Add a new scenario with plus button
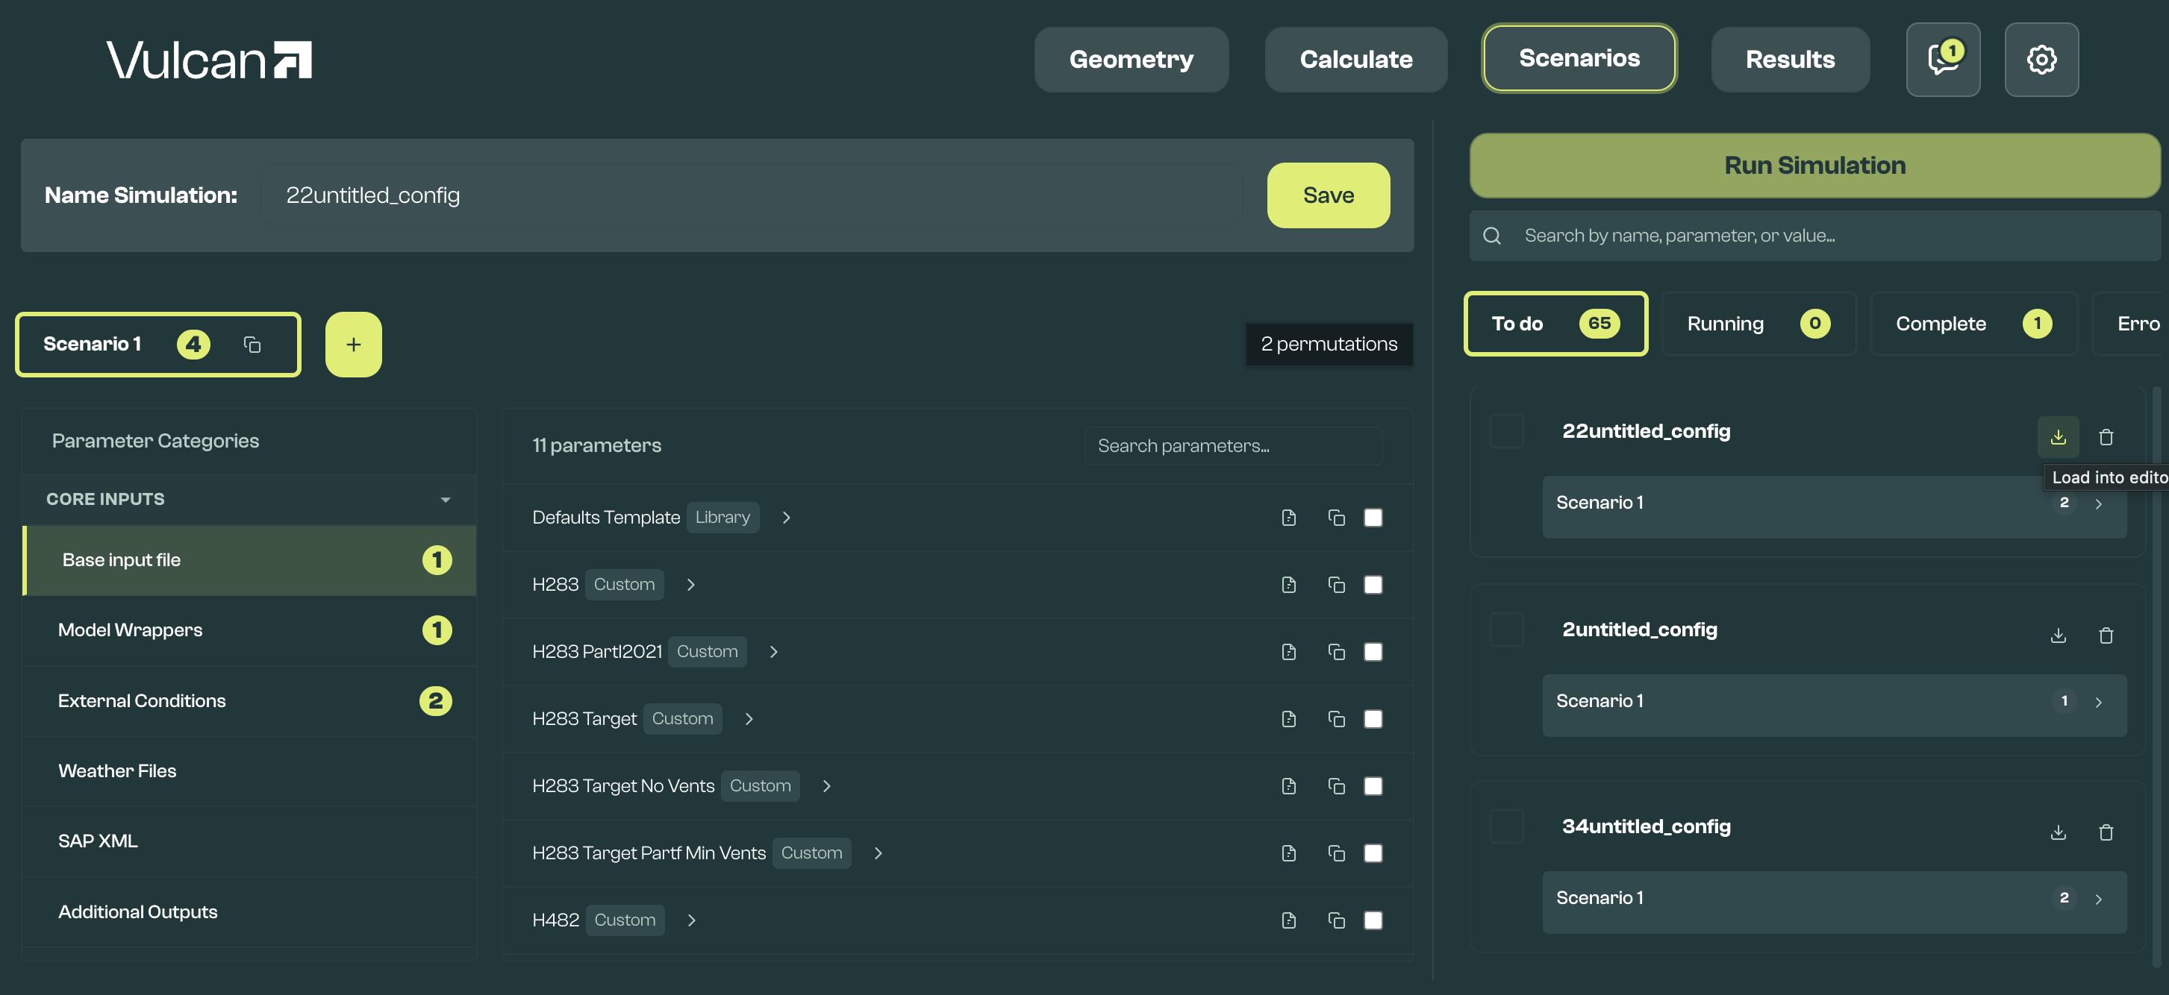This screenshot has height=995, width=2169. click(x=354, y=344)
